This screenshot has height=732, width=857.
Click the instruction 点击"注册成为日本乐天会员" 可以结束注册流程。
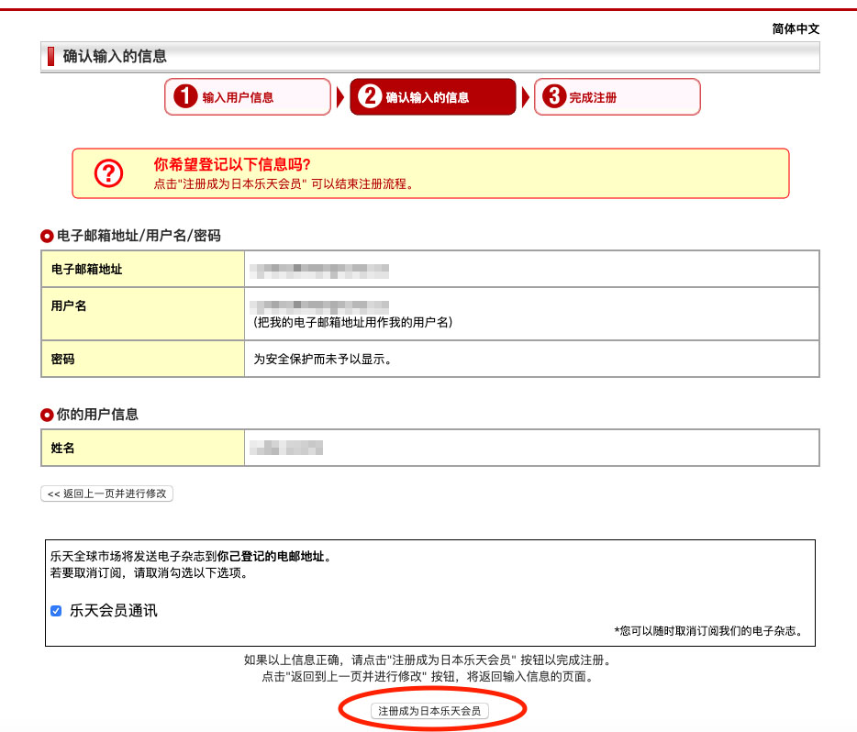(284, 184)
